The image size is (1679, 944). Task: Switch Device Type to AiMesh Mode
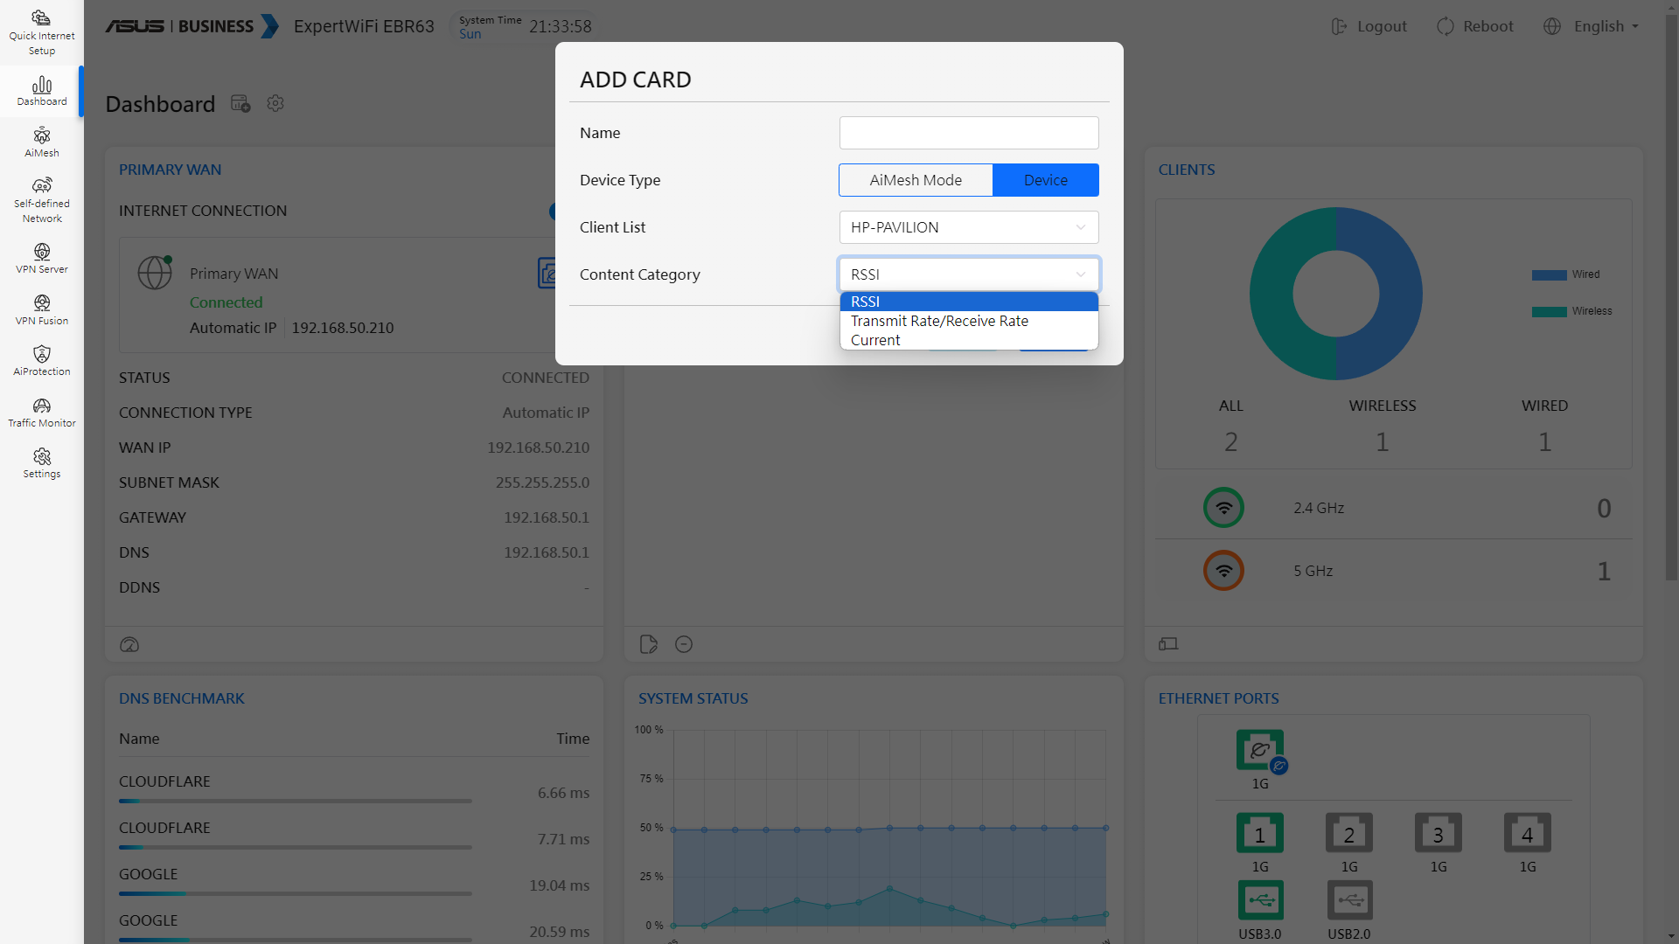(915, 180)
